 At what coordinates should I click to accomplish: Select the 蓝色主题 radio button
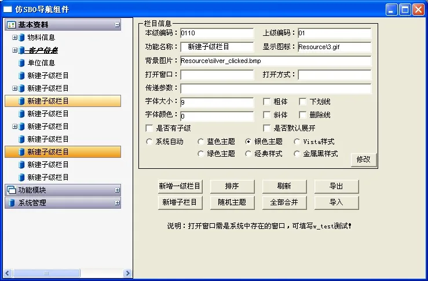200,142
